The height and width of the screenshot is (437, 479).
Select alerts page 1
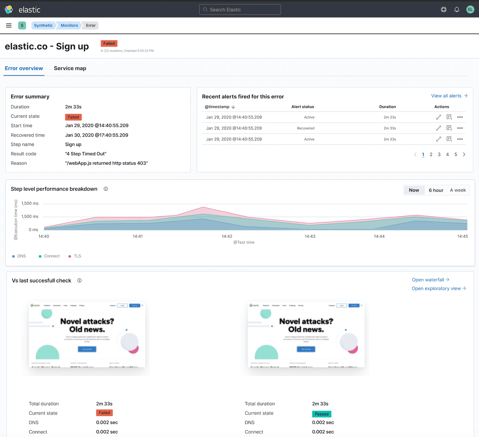[423, 155]
